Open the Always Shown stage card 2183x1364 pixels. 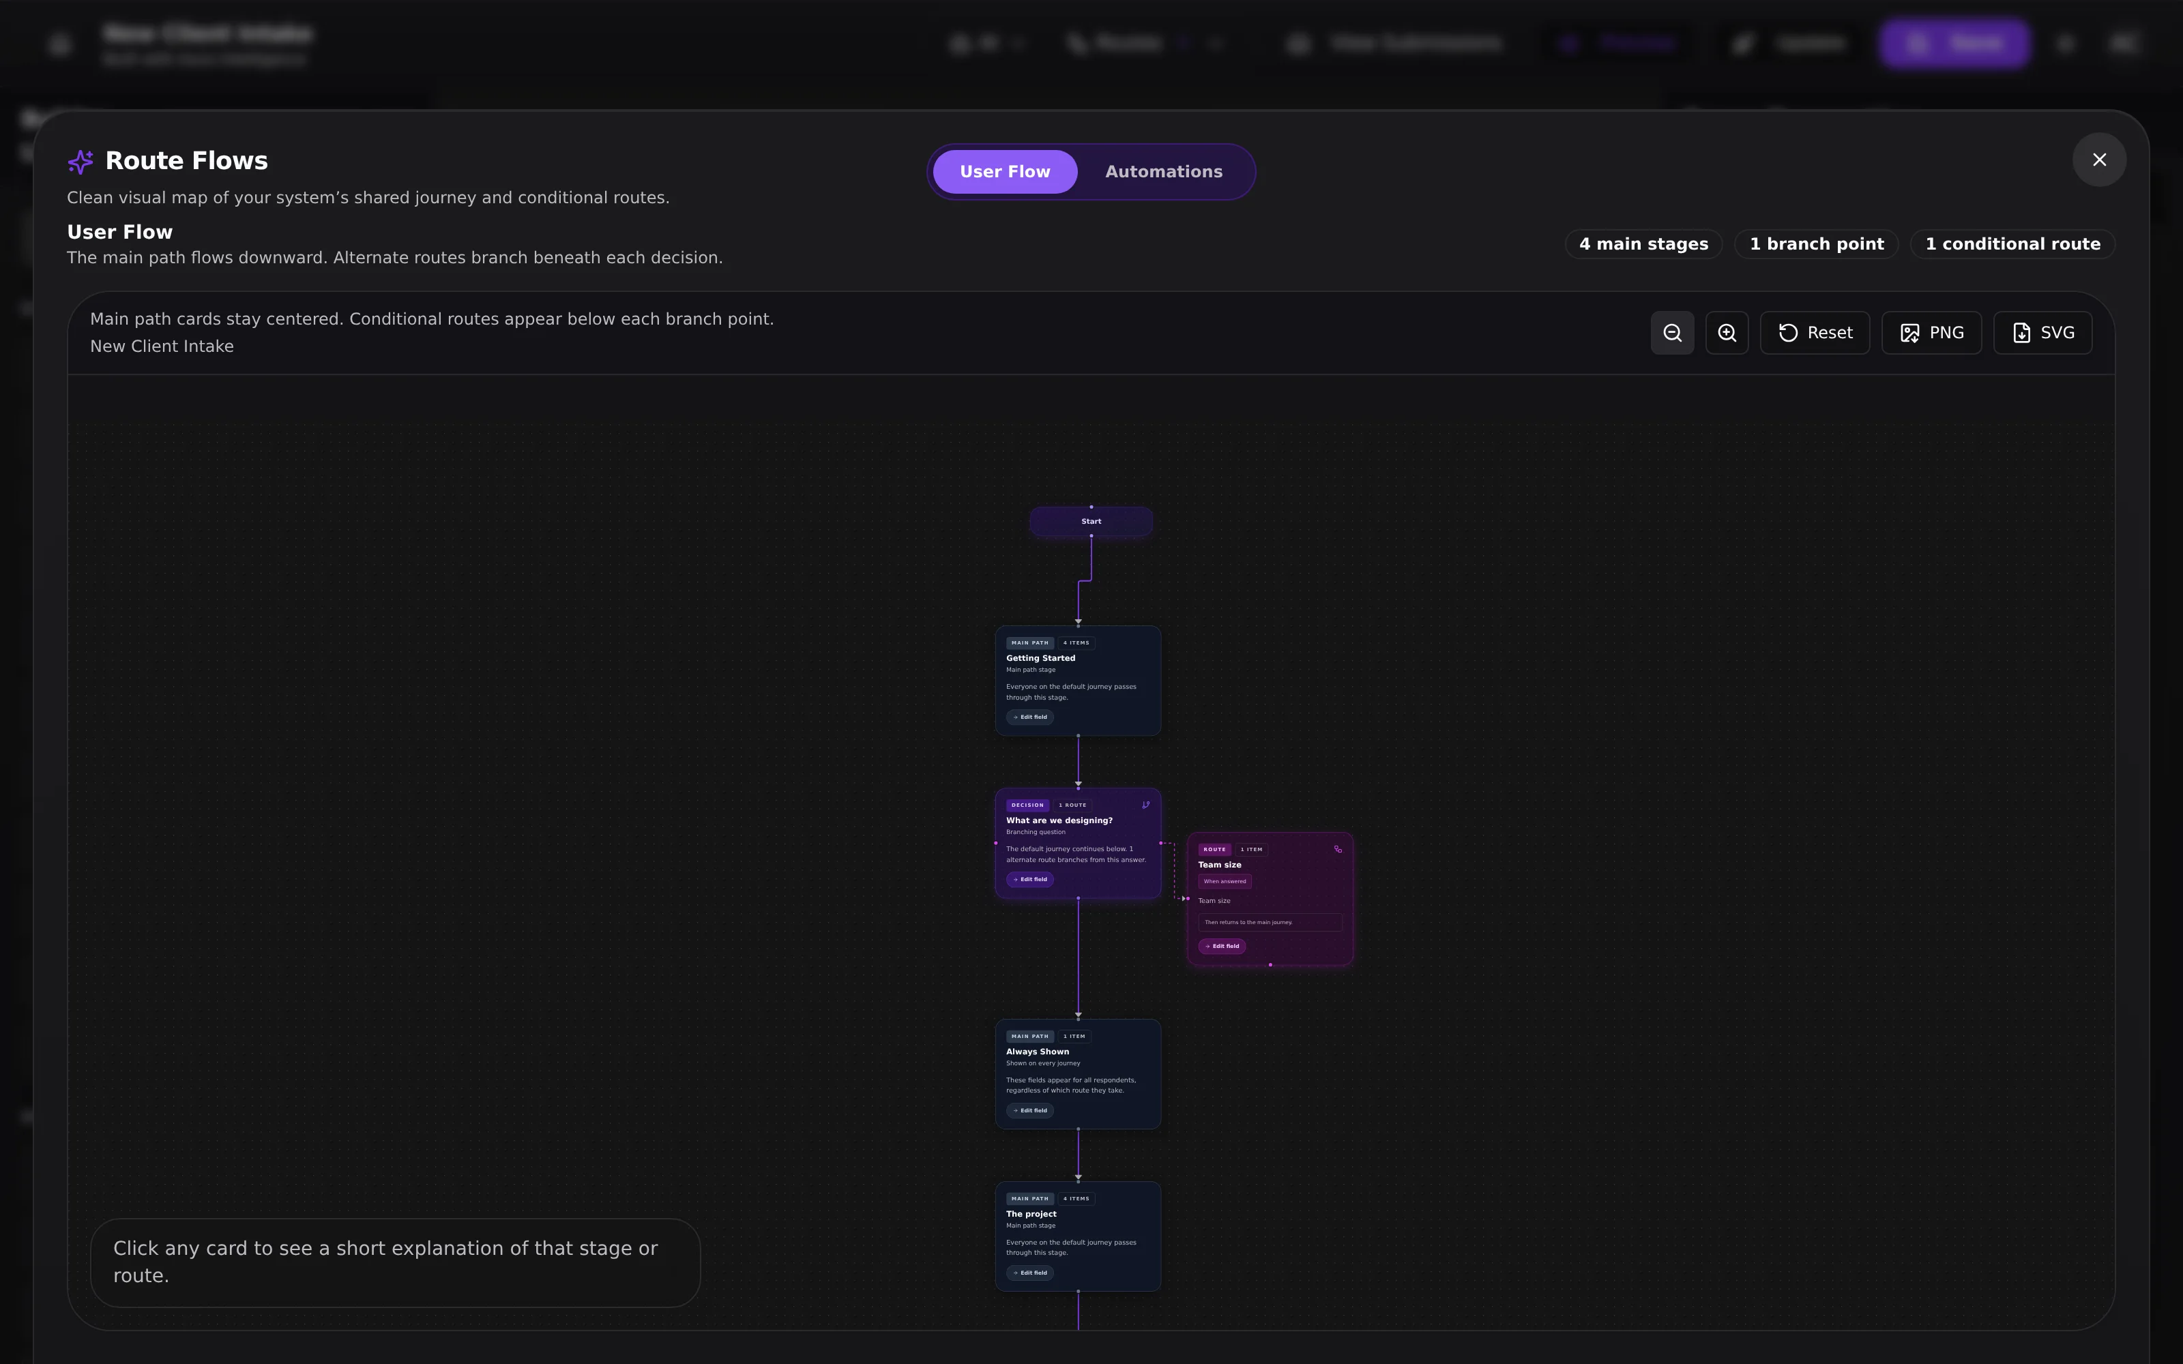pyautogui.click(x=1077, y=1073)
